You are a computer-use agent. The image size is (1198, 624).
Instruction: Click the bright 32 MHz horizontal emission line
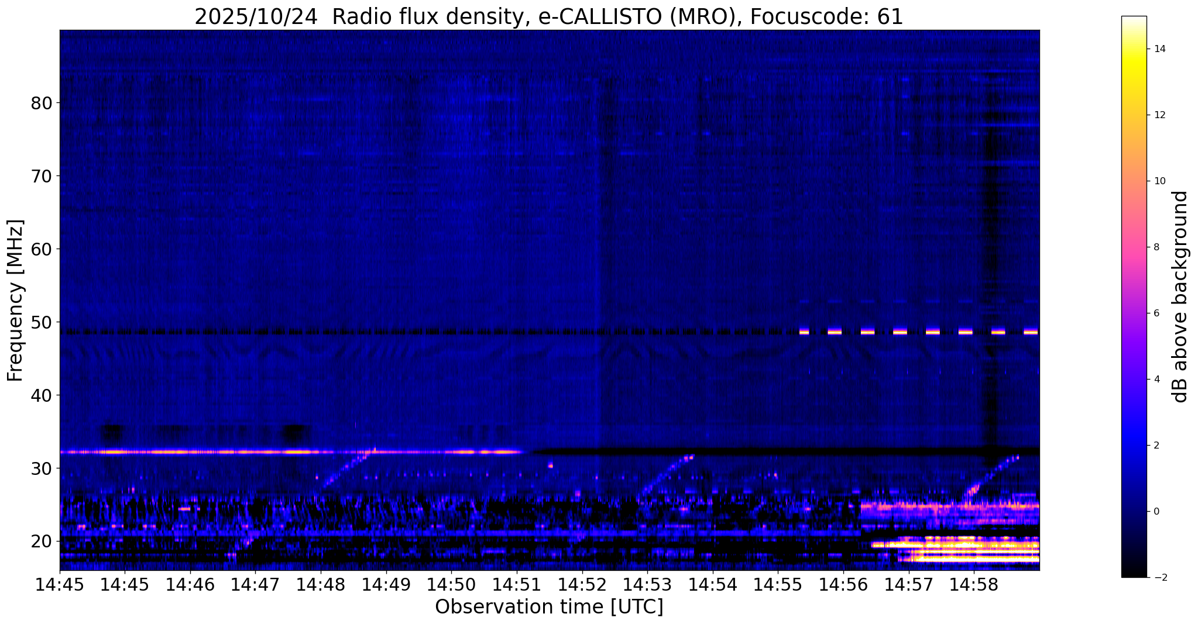coord(291,451)
